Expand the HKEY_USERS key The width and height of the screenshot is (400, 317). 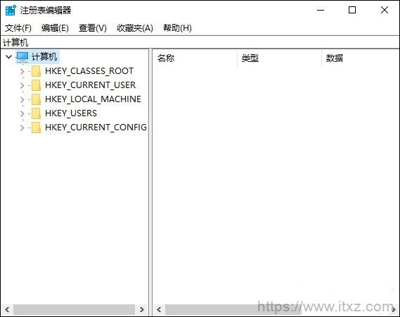tap(22, 113)
